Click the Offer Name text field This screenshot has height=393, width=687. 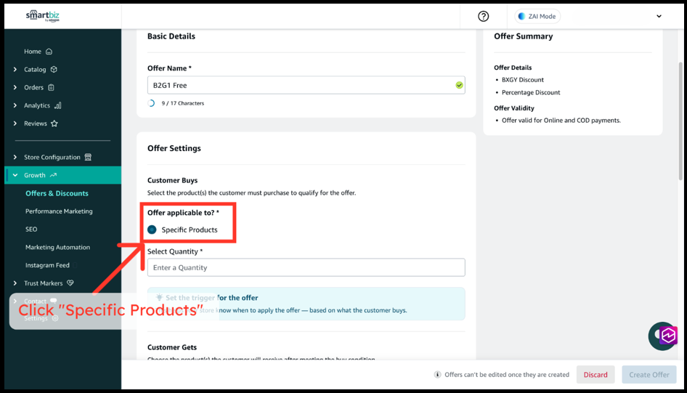(x=299, y=85)
